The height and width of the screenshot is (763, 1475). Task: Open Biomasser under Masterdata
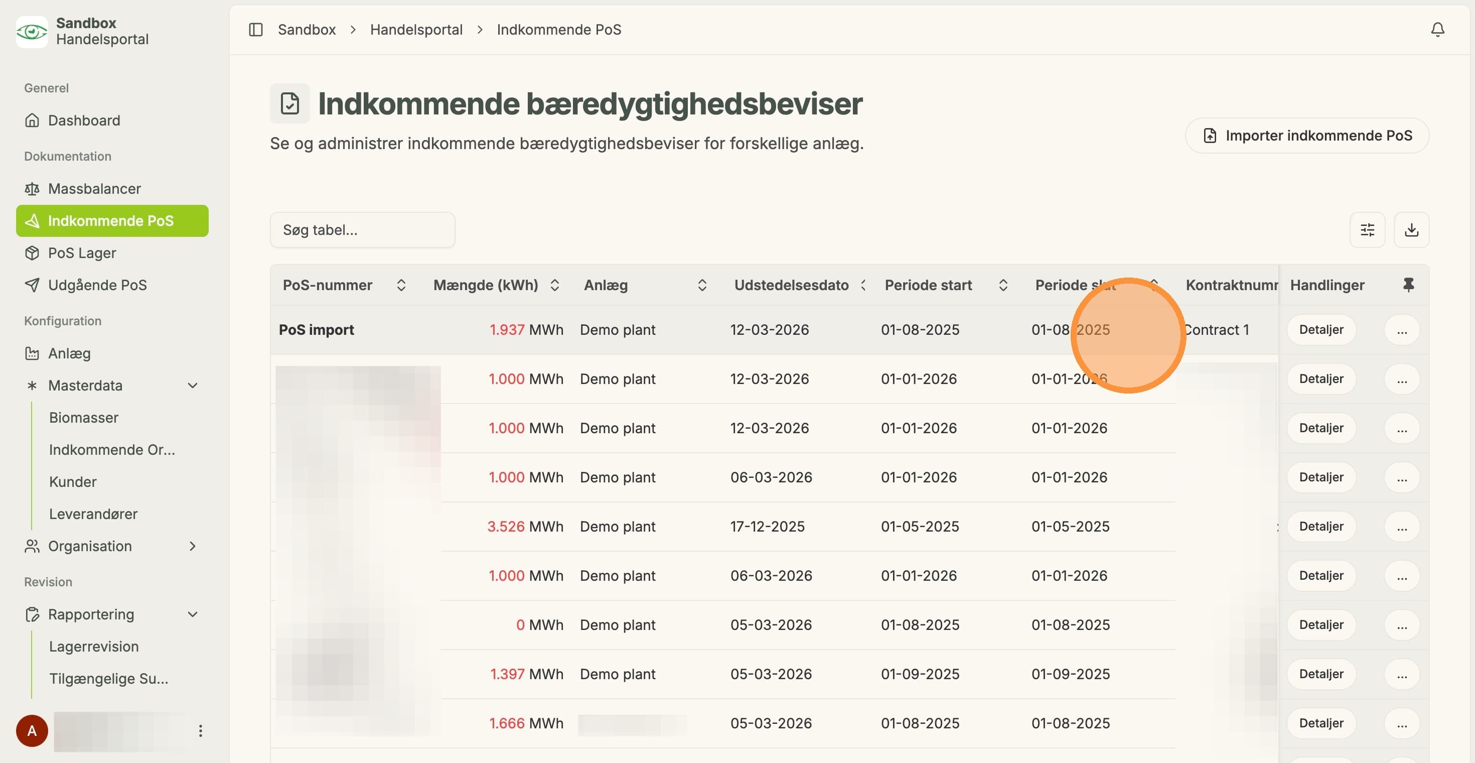coord(84,418)
